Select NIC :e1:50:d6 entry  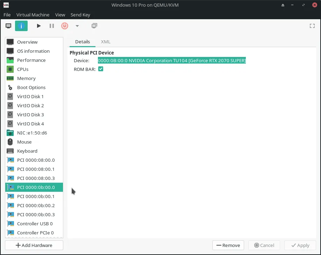click(34, 133)
